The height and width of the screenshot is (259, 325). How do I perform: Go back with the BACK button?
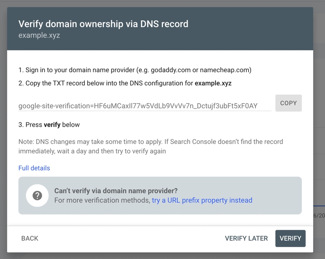(x=30, y=238)
